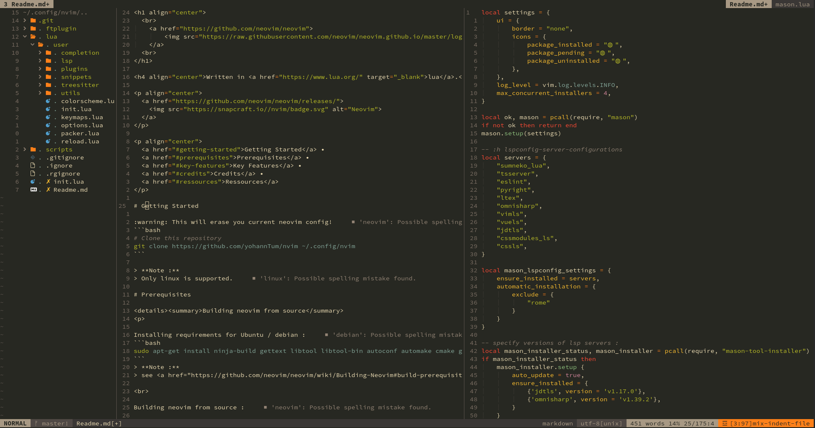Expand the plugins folder chevron
The width and height of the screenshot is (815, 428).
point(40,69)
